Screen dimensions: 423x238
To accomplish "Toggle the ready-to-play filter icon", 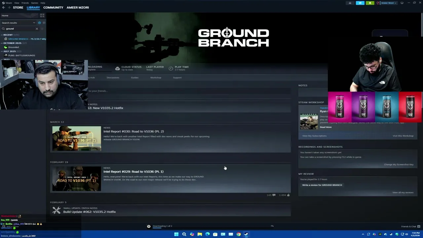I will pyautogui.click(x=44, y=23).
